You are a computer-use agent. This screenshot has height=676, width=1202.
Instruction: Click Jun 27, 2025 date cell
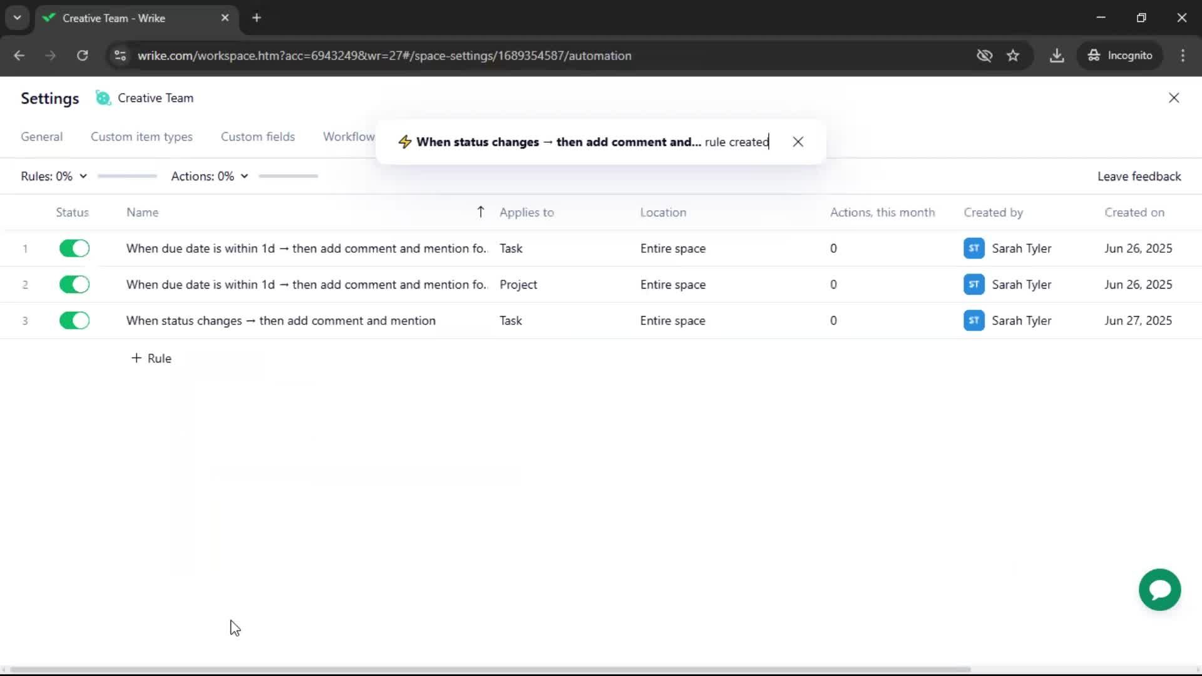click(1138, 320)
